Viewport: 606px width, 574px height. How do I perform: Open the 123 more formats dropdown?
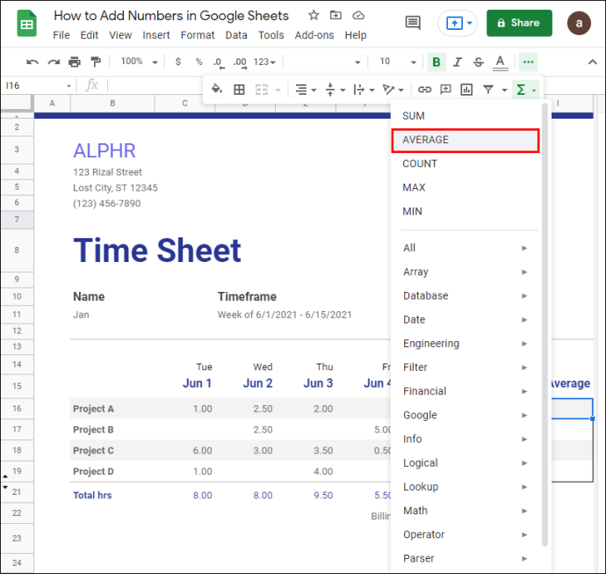pyautogui.click(x=264, y=62)
